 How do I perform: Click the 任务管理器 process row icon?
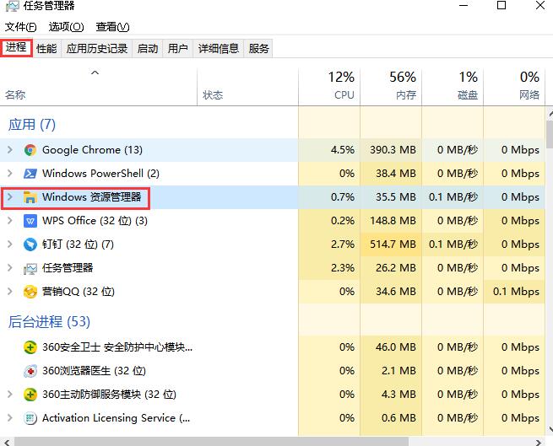[x=30, y=268]
